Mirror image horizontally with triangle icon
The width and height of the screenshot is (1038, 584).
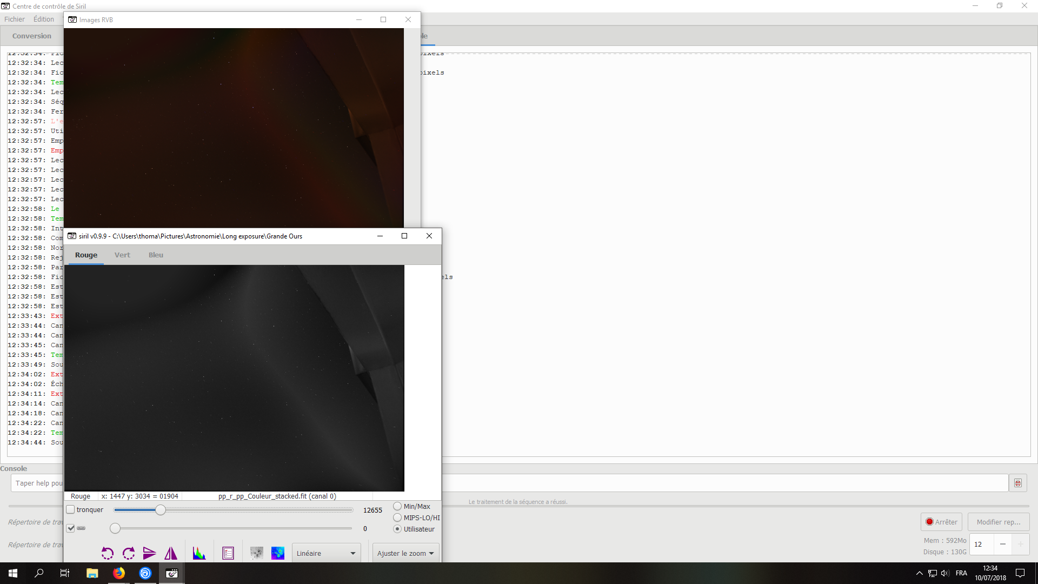click(x=171, y=553)
